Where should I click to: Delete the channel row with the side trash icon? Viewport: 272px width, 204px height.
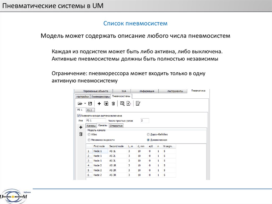click(x=81, y=134)
